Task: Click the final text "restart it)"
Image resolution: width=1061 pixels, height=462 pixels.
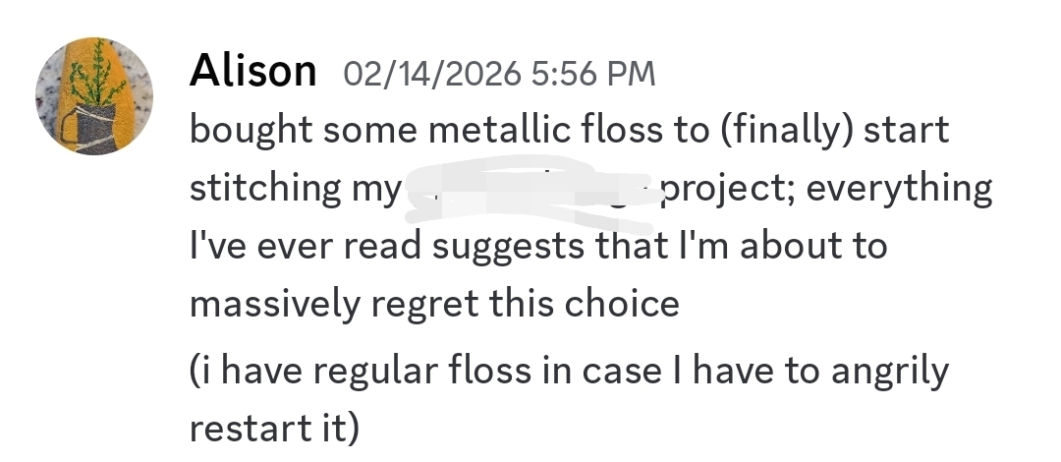Action: pyautogui.click(x=274, y=430)
